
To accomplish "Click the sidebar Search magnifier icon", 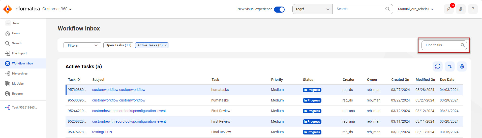I will pos(8,43).
